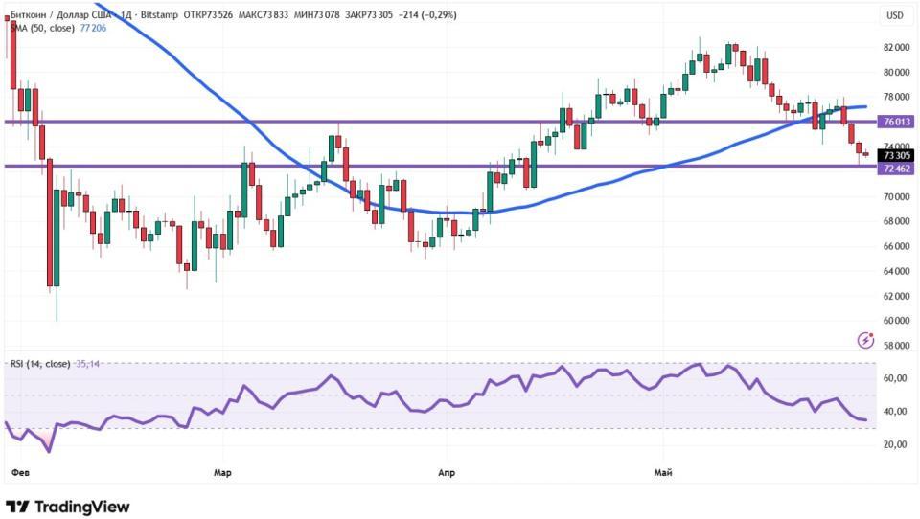Click the RSI value 35,14
920x519 pixels.
click(x=87, y=364)
